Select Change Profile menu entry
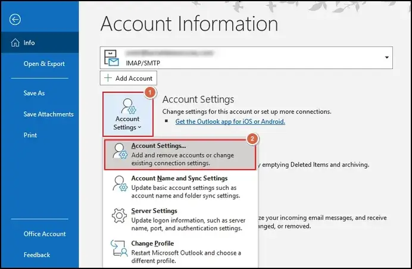 point(180,252)
